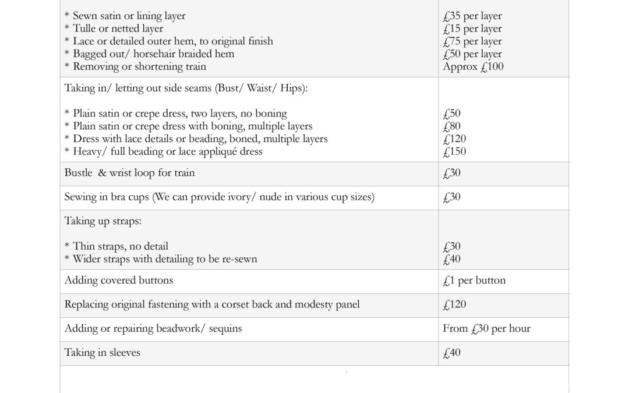
Task: Click the 'Approx £100' price
Action: pos(473,66)
